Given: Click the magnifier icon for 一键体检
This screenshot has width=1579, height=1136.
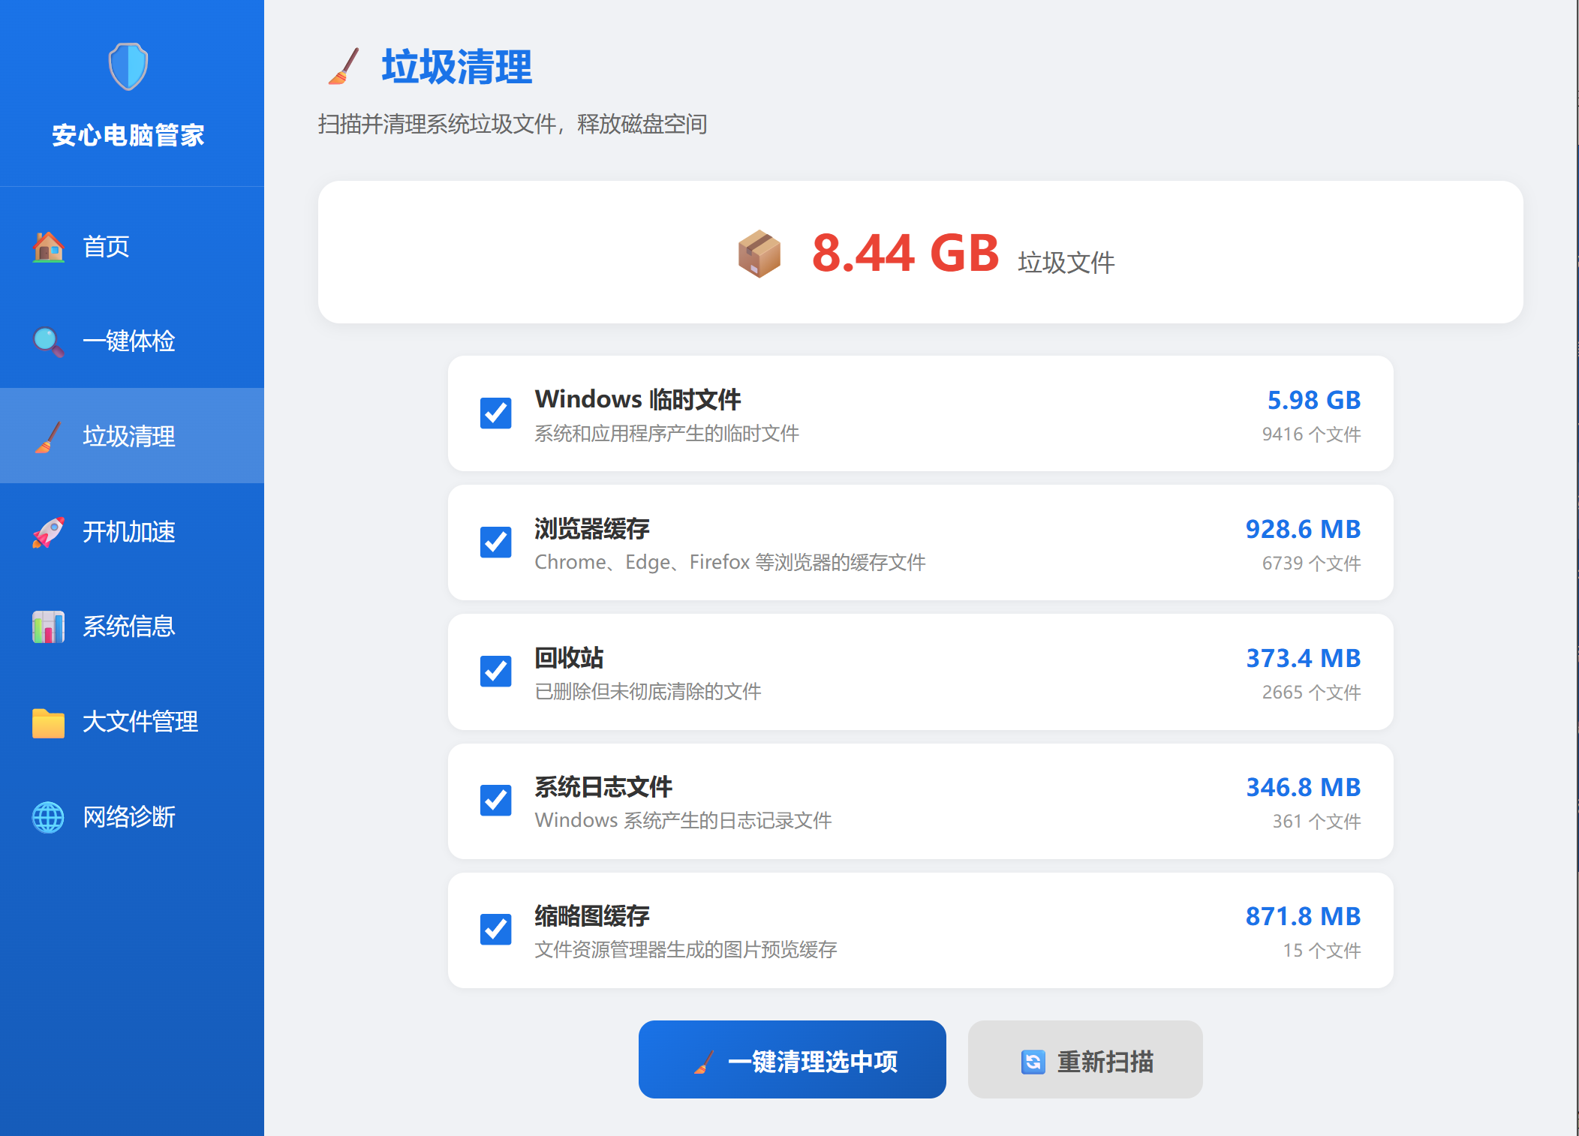Looking at the screenshot, I should pyautogui.click(x=48, y=341).
